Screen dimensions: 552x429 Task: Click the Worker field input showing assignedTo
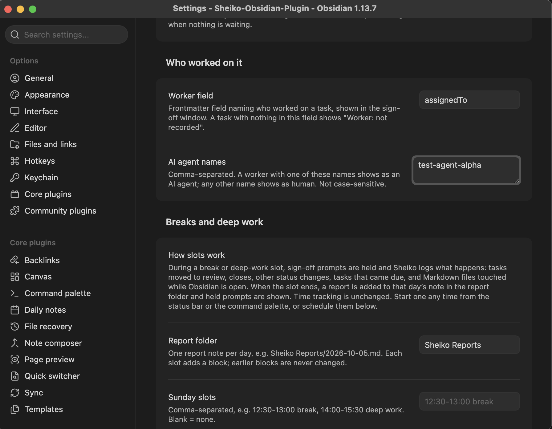(469, 100)
